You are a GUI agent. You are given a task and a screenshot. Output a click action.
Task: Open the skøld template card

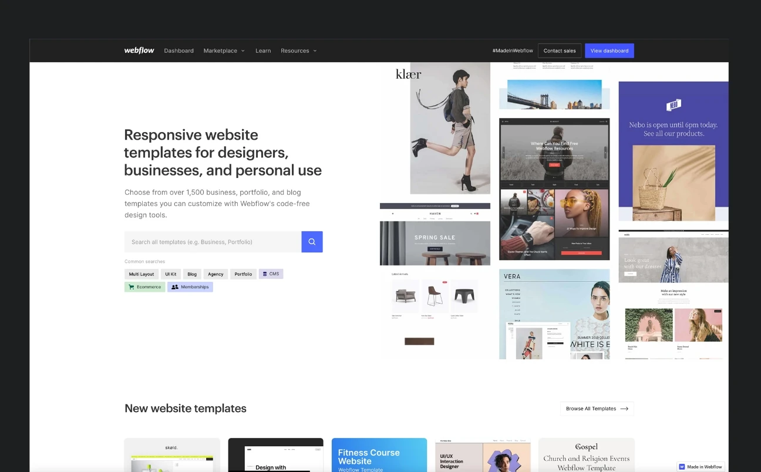(172, 455)
